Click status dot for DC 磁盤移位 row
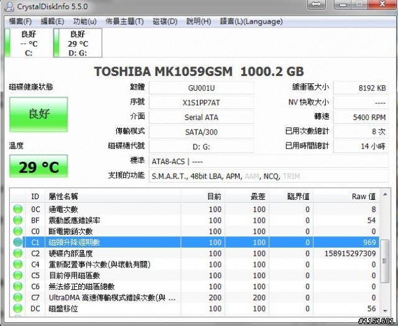The height and width of the screenshot is (326, 398). (18, 308)
